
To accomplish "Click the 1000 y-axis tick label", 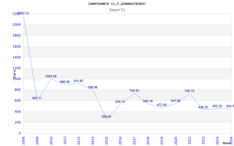I will (17, 79).
